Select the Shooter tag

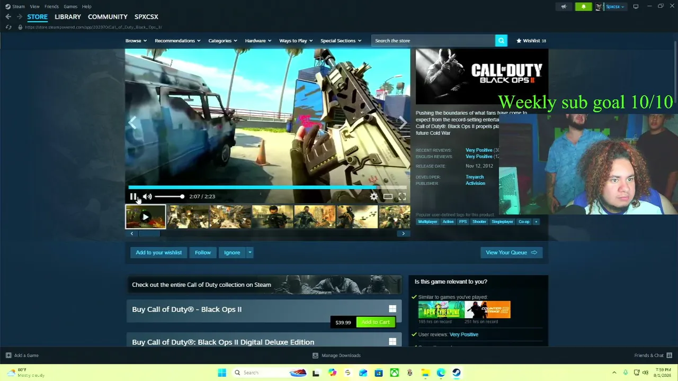pos(479,222)
